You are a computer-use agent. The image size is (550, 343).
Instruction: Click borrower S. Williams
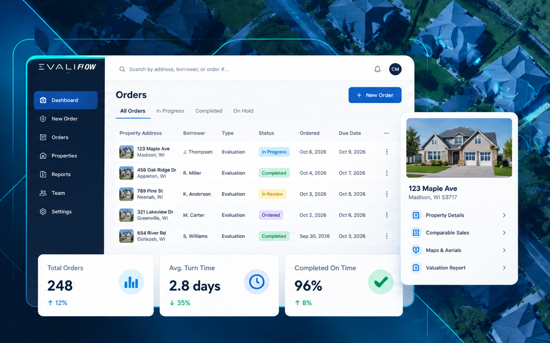point(195,236)
